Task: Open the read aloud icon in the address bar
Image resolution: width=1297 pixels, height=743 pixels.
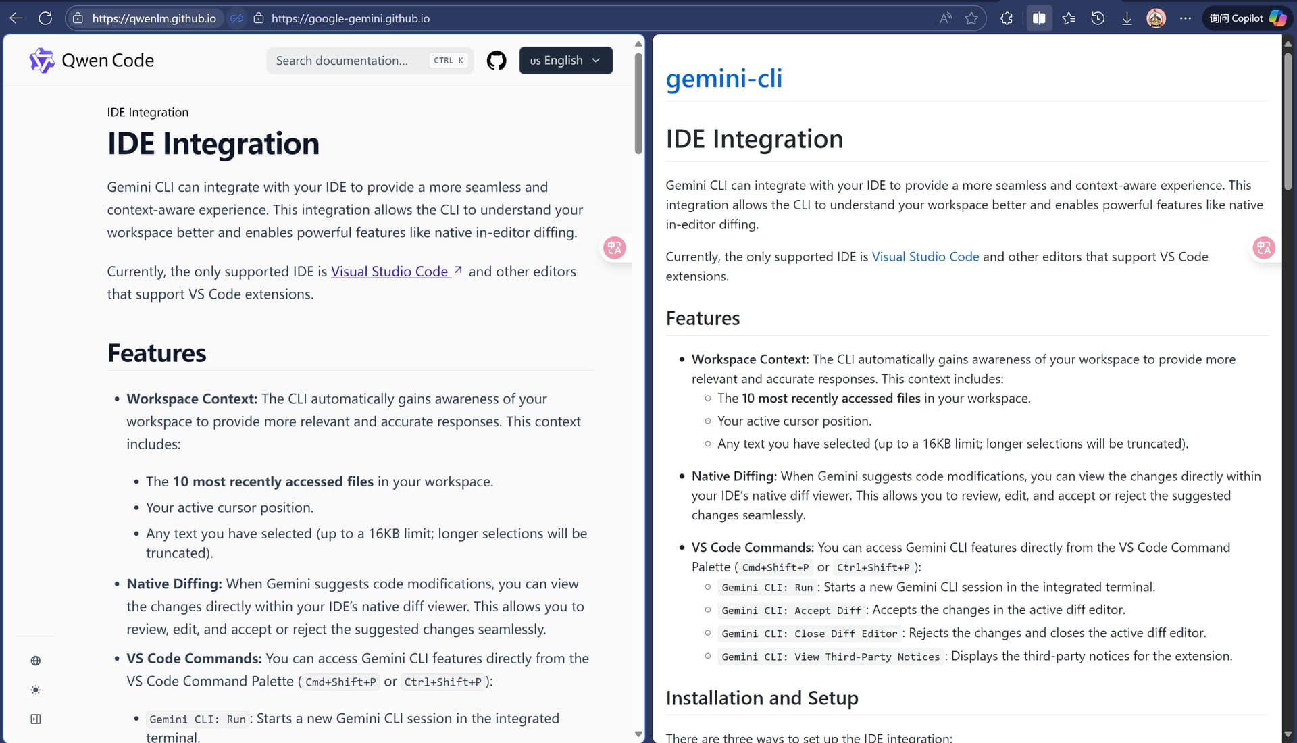Action: [946, 18]
